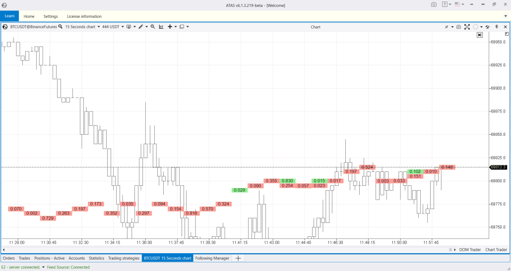Image resolution: width=511 pixels, height=271 pixels.
Task: Open the server connected dropdown in the status bar
Action: (43, 267)
